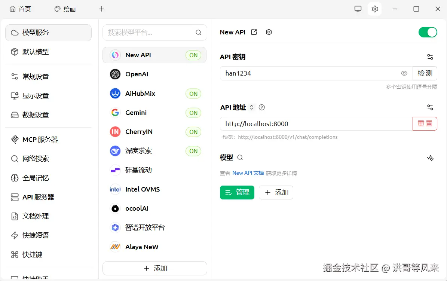Expand API 地址 type selector arrows

[251, 107]
